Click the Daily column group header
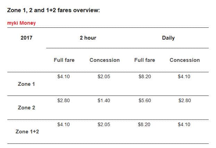 coord(168,38)
